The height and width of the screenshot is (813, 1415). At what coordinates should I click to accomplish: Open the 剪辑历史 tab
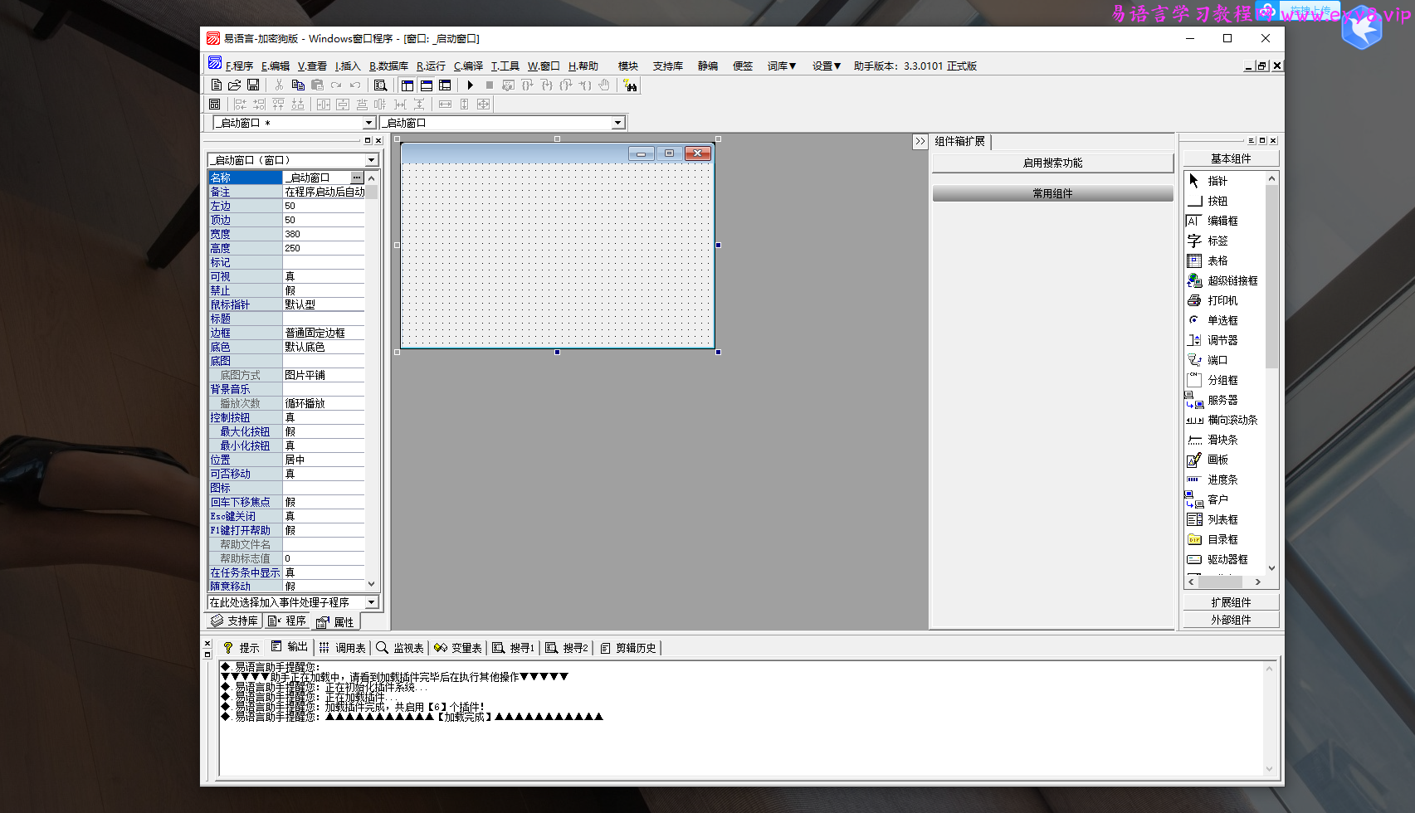click(628, 648)
